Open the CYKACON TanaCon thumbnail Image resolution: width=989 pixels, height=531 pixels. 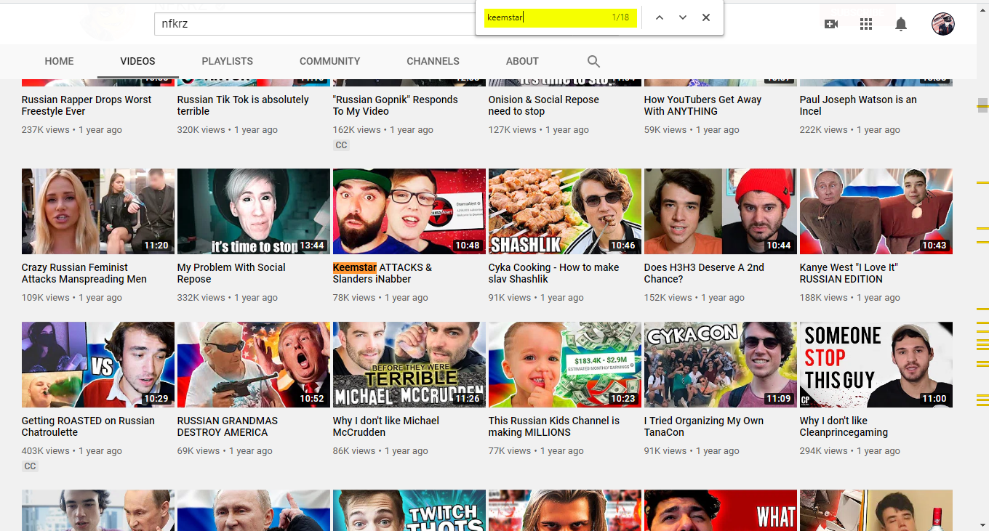click(721, 365)
